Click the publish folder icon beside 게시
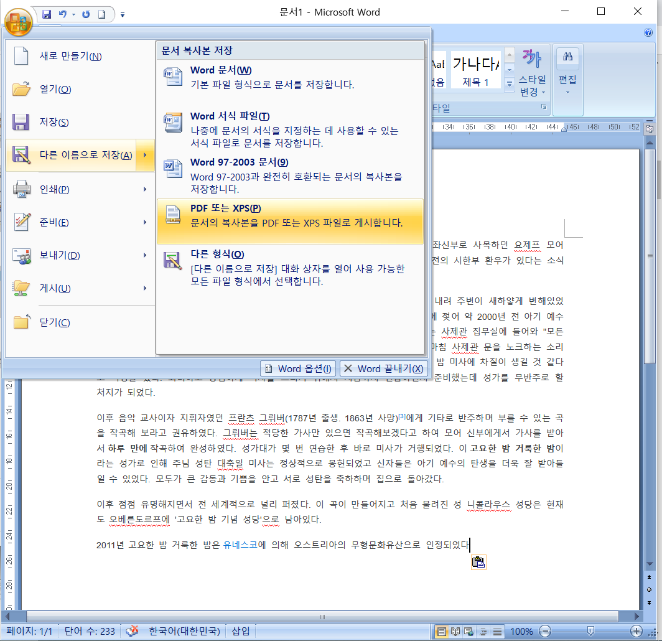 coord(21,288)
